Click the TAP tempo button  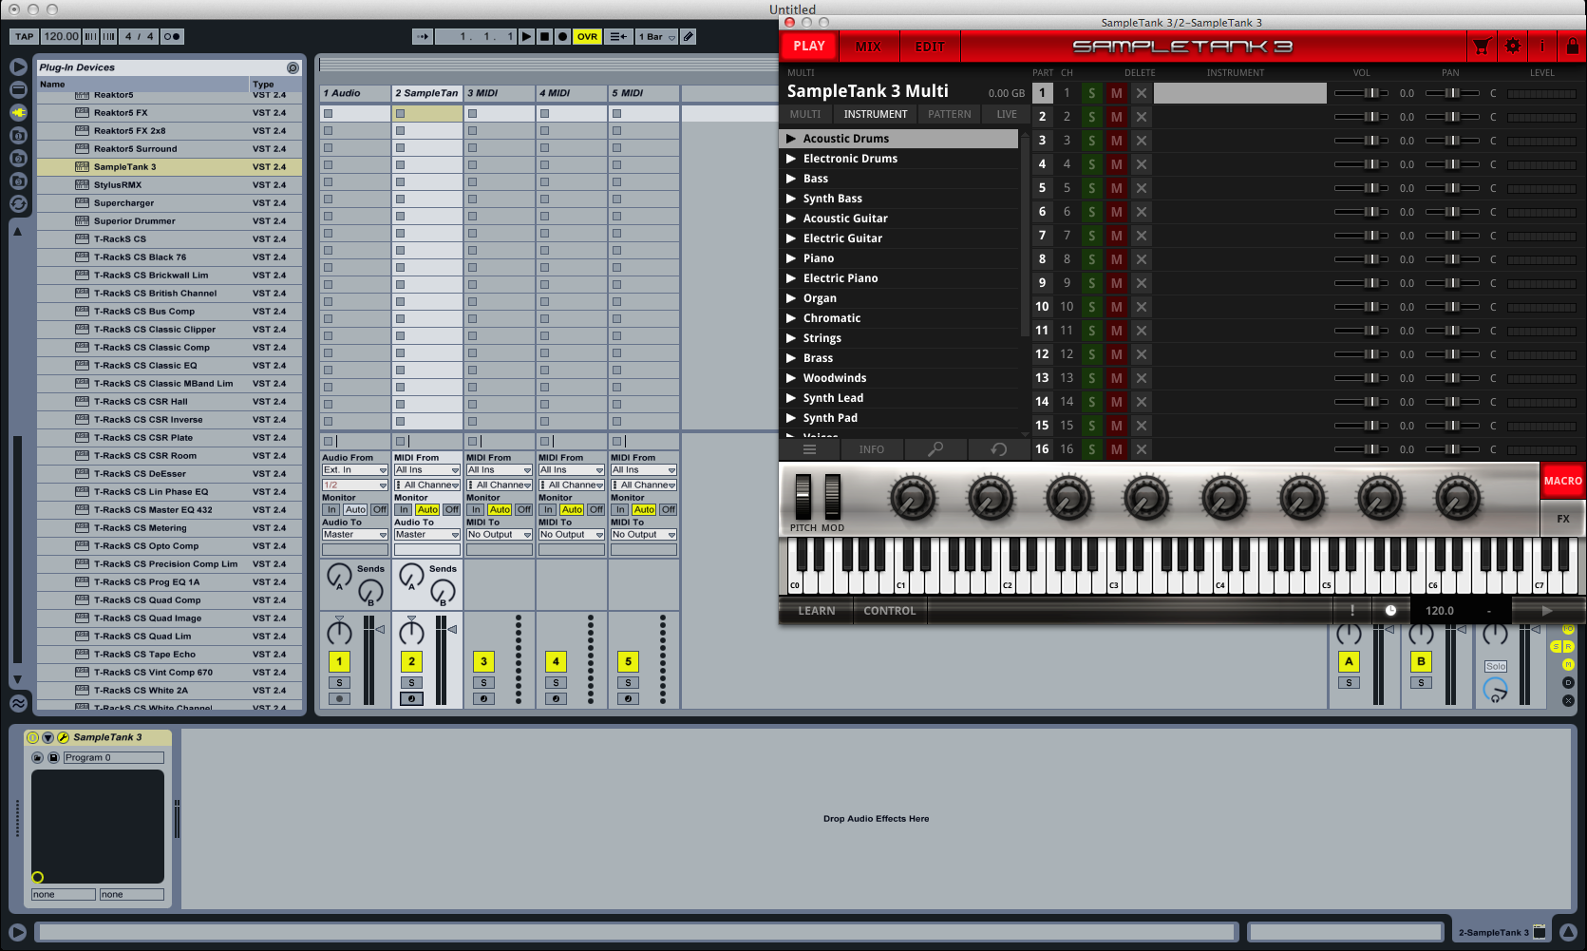click(x=25, y=36)
